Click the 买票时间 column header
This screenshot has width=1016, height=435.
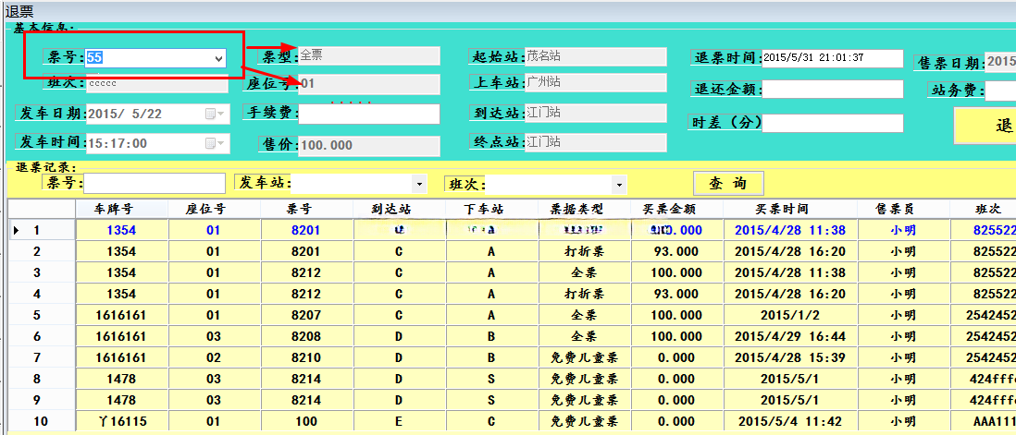tap(790, 209)
